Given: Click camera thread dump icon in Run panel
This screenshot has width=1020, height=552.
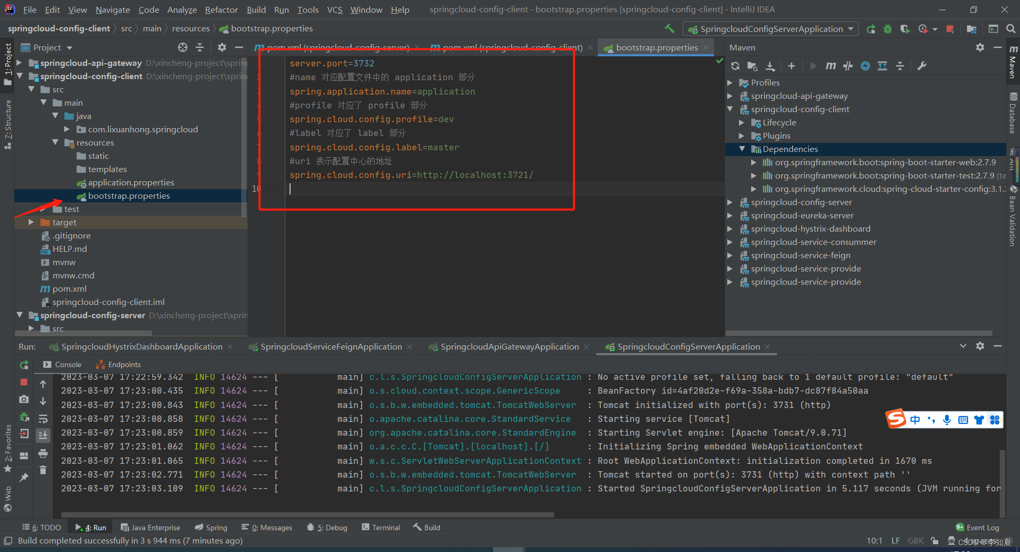Looking at the screenshot, I should tap(24, 399).
